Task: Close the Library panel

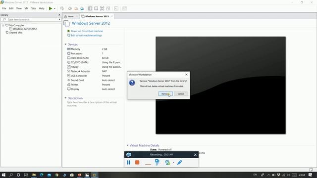Action: tap(59, 15)
